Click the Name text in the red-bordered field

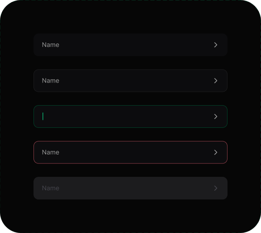pyautogui.click(x=51, y=152)
